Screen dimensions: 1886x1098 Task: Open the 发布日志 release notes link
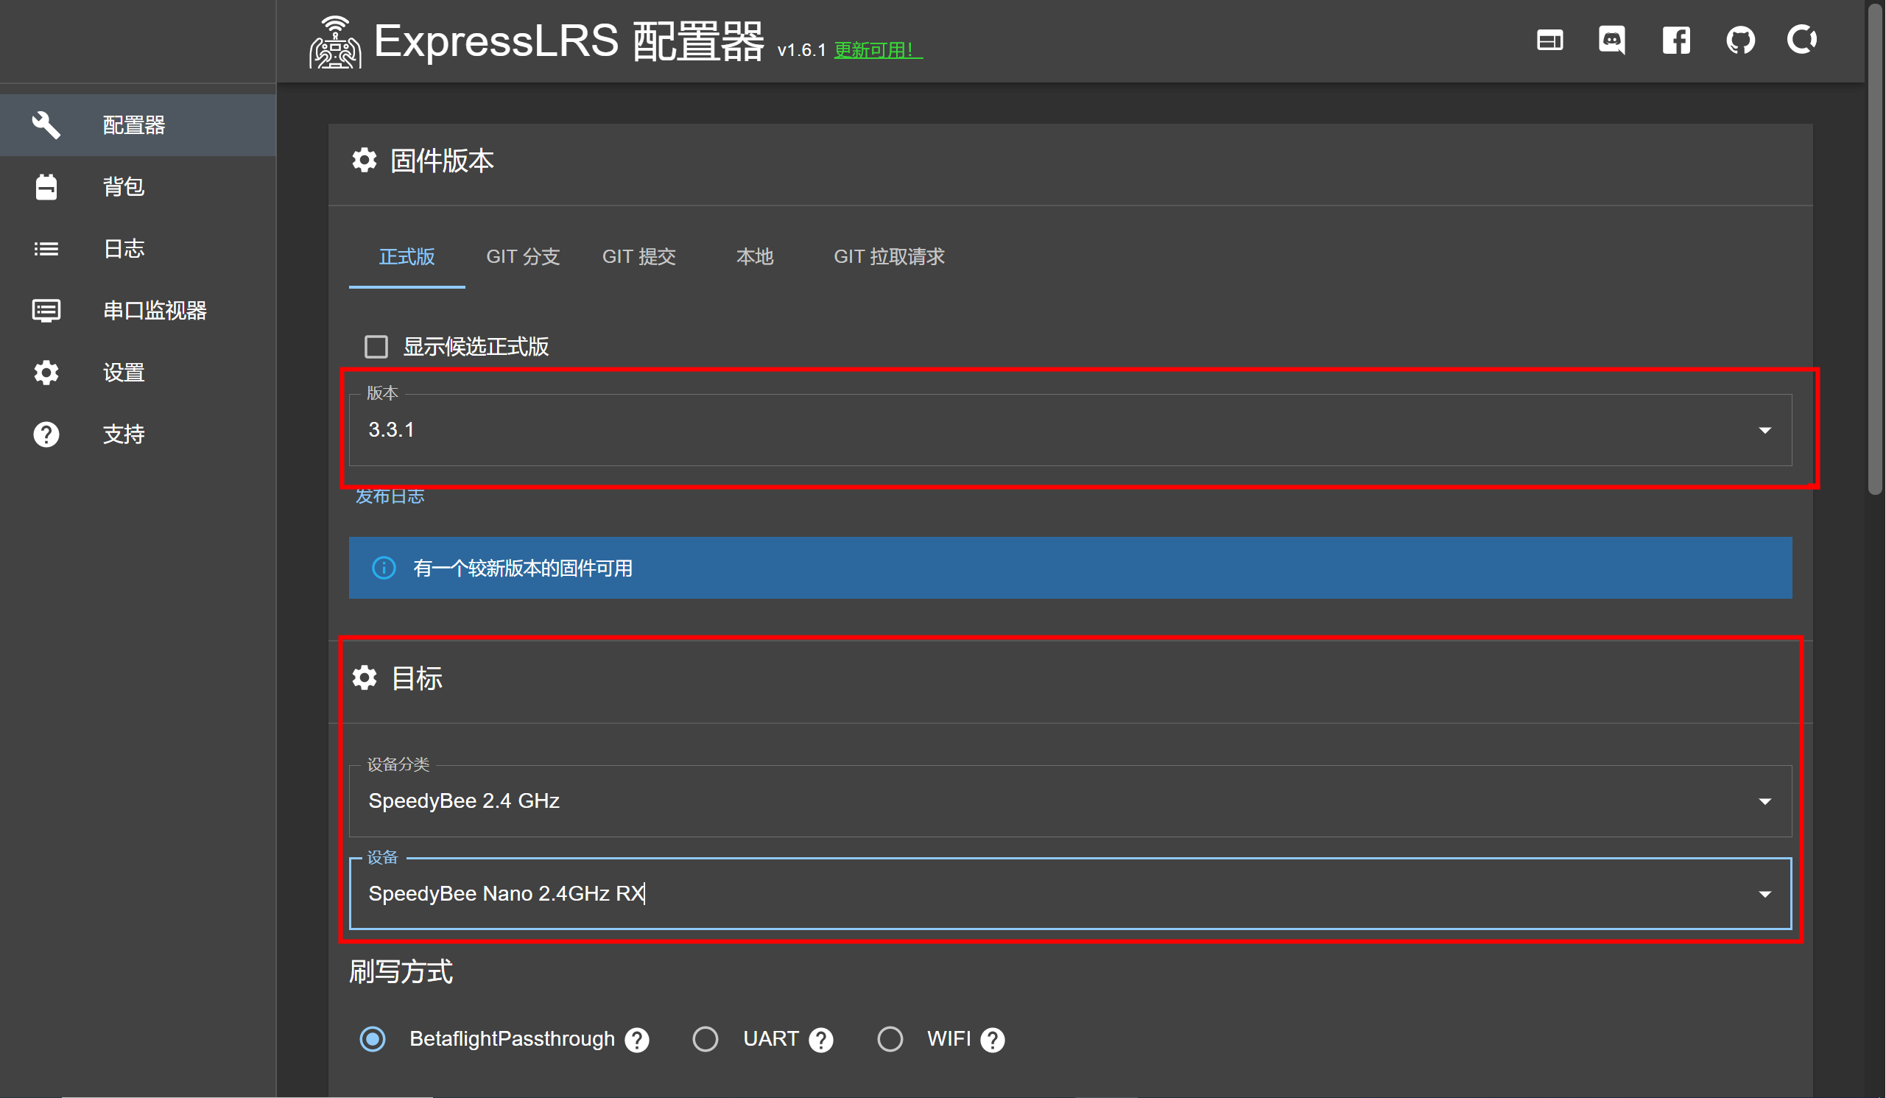pos(389,496)
